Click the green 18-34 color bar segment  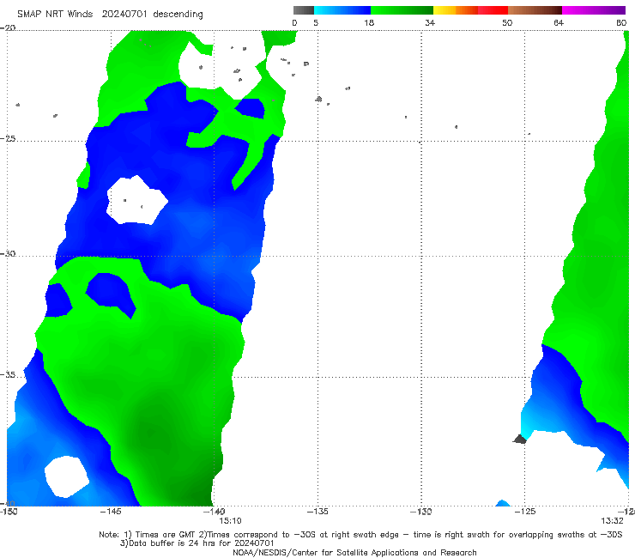[x=402, y=10]
